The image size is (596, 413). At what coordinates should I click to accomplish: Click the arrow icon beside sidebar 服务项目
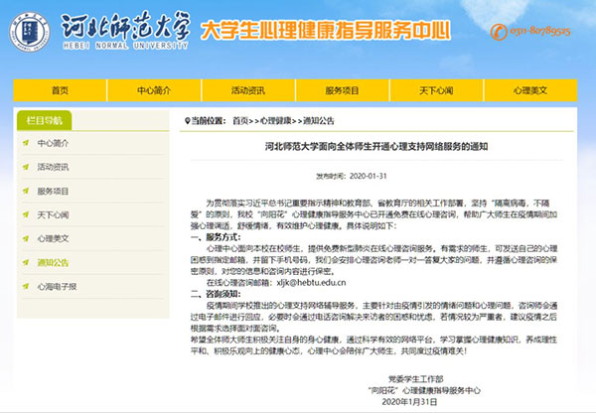(27, 191)
